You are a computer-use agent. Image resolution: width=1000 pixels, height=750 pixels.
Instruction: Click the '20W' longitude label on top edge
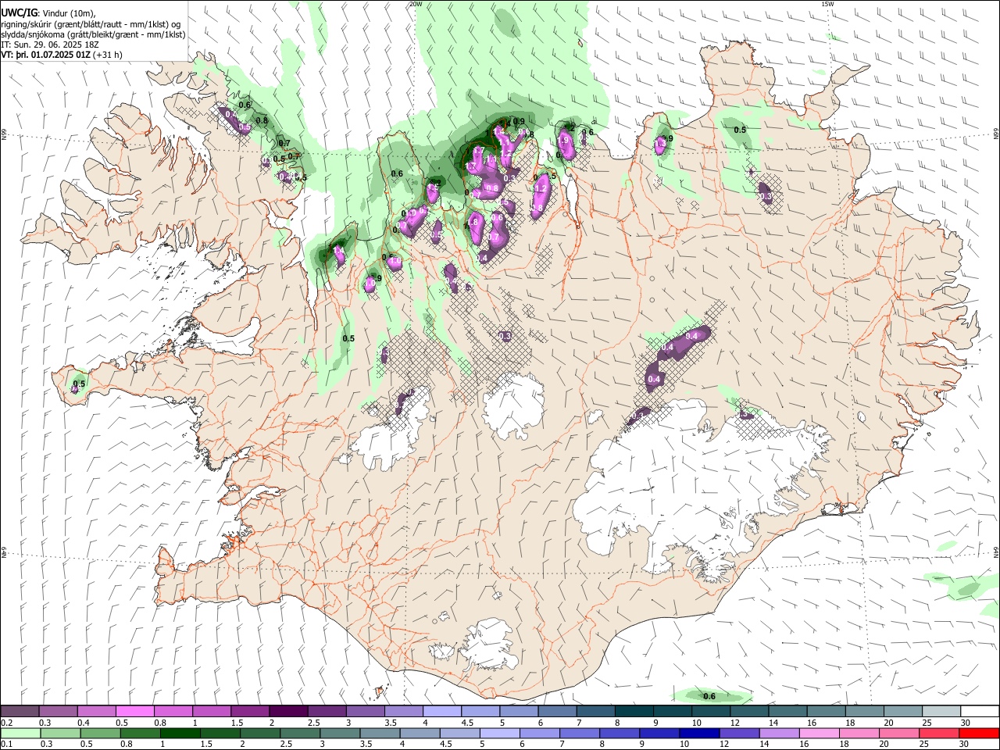tap(416, 4)
